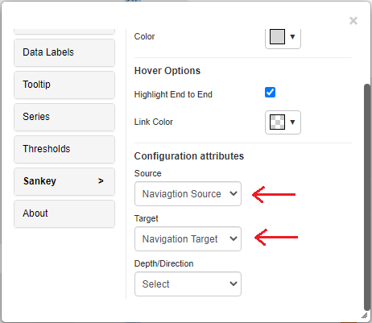The height and width of the screenshot is (323, 372).
Task: Switch to the Series section
Action: click(x=64, y=117)
